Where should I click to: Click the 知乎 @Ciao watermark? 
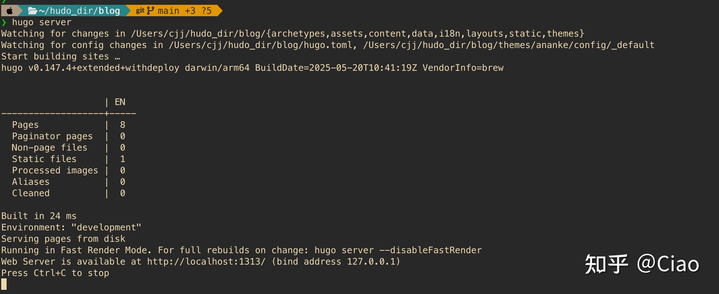pyautogui.click(x=642, y=264)
